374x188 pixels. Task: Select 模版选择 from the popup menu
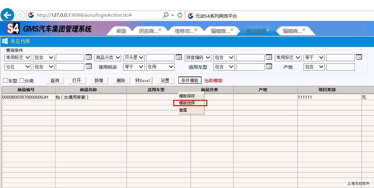point(187,103)
